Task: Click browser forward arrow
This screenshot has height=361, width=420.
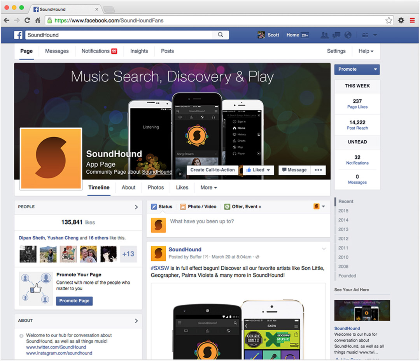Action: 17,20
